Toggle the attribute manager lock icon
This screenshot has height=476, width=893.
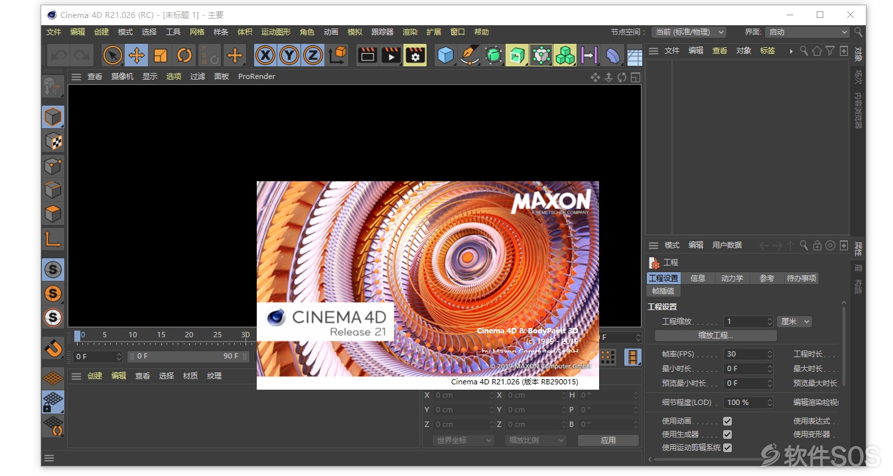[817, 246]
